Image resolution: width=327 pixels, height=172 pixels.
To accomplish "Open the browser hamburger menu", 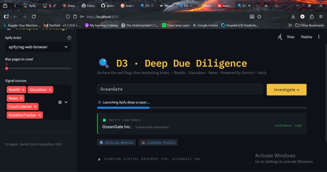I will 321,17.
